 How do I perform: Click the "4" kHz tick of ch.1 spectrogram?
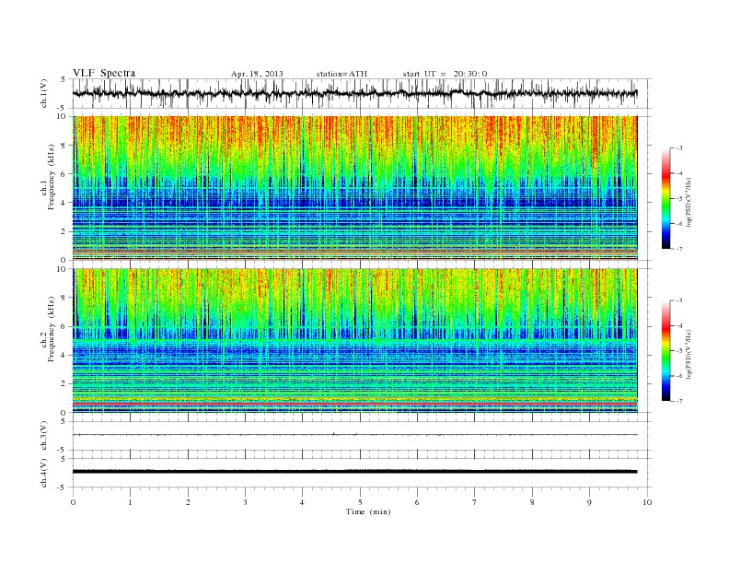pos(64,203)
